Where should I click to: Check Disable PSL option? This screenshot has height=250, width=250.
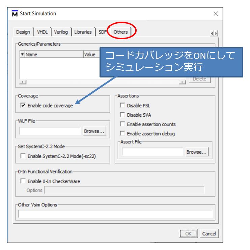(122, 105)
